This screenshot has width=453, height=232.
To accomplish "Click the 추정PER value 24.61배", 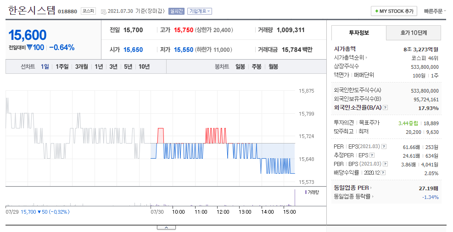I will coord(411,156).
